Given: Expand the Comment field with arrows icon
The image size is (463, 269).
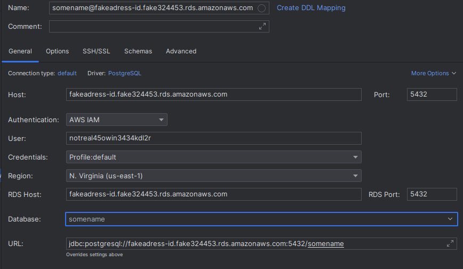Looking at the screenshot, I should pyautogui.click(x=262, y=26).
